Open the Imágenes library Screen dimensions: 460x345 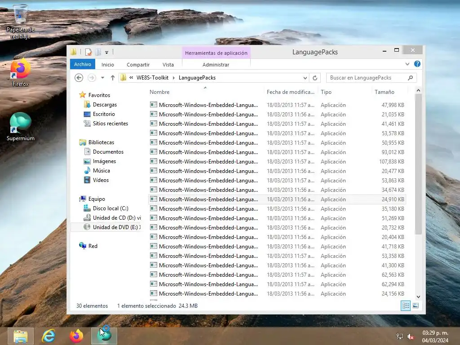click(104, 161)
